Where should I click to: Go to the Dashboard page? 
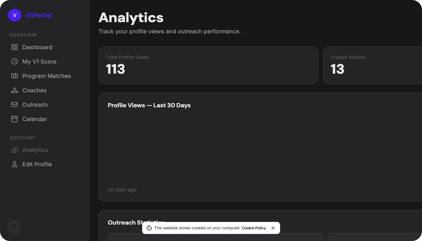[37, 47]
